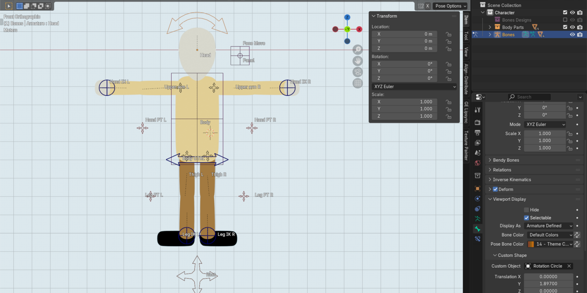587x293 pixels.
Task: Open the World properties tab icon
Action: (478, 163)
